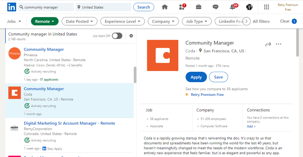Click Actively recruiting icon on RemyCorporation job
The width and height of the screenshot is (303, 157).
click(27, 140)
